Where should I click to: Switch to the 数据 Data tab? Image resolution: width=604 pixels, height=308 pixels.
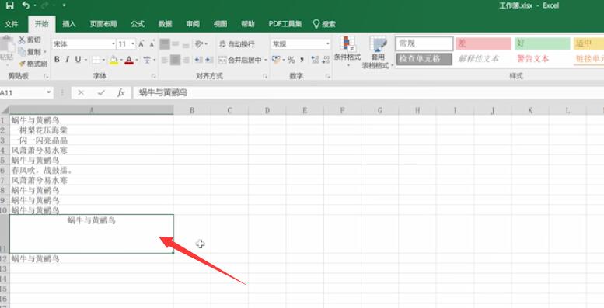click(166, 24)
